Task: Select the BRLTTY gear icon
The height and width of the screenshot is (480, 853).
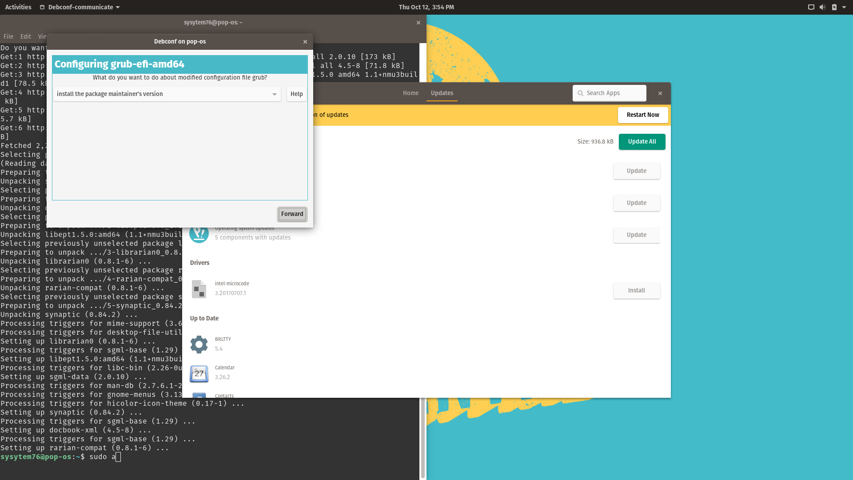Action: click(x=199, y=344)
